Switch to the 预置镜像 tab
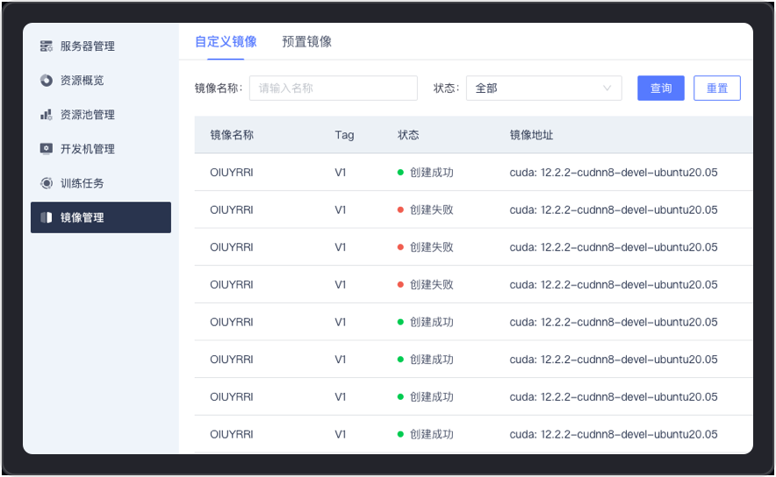Screen dimensions: 776x477 click(x=306, y=42)
